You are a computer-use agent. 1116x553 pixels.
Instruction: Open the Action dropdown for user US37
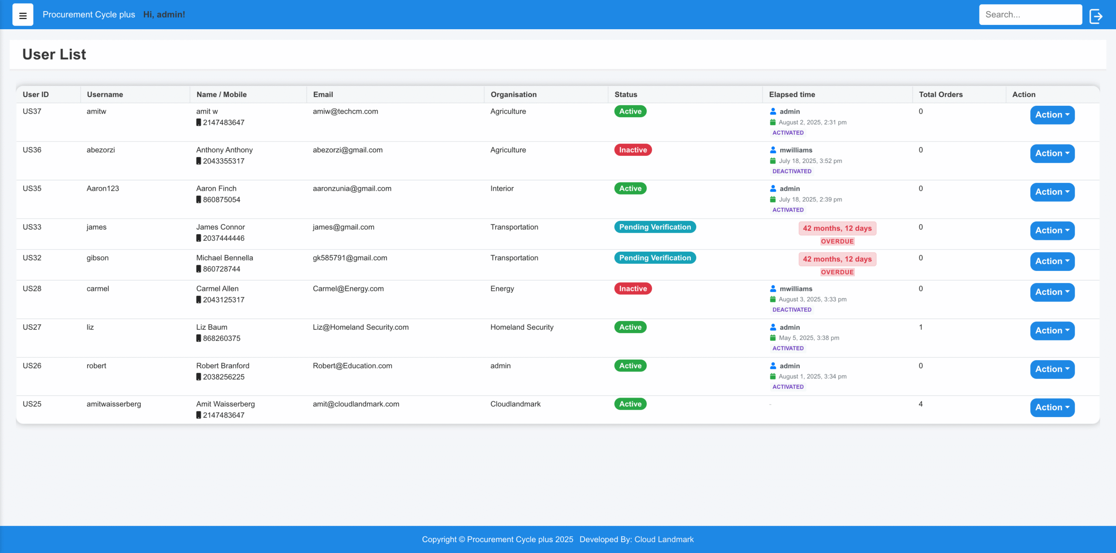click(1052, 115)
